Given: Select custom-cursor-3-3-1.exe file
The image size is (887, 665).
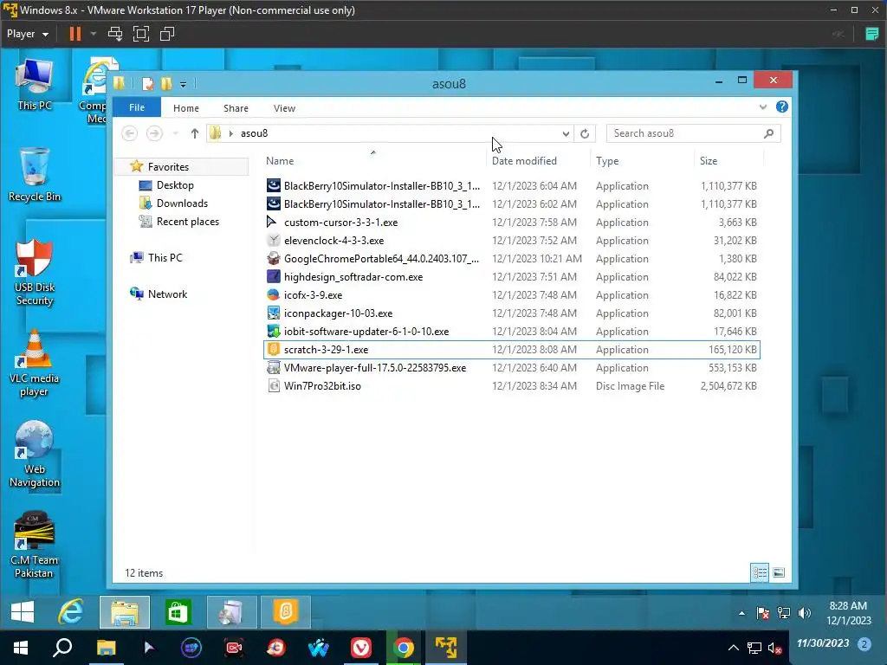Looking at the screenshot, I should point(512,223).
